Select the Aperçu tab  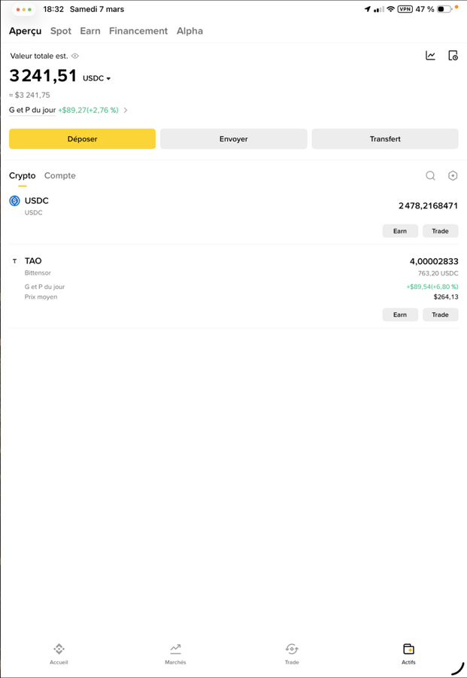pyautogui.click(x=26, y=31)
